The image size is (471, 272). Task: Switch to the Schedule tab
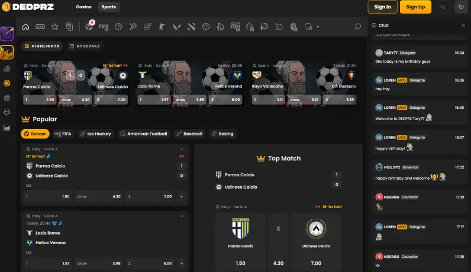point(84,46)
